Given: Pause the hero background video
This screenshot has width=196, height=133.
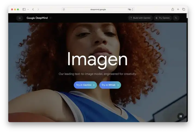Looking at the screenshot, I should pyautogui.click(x=181, y=116).
